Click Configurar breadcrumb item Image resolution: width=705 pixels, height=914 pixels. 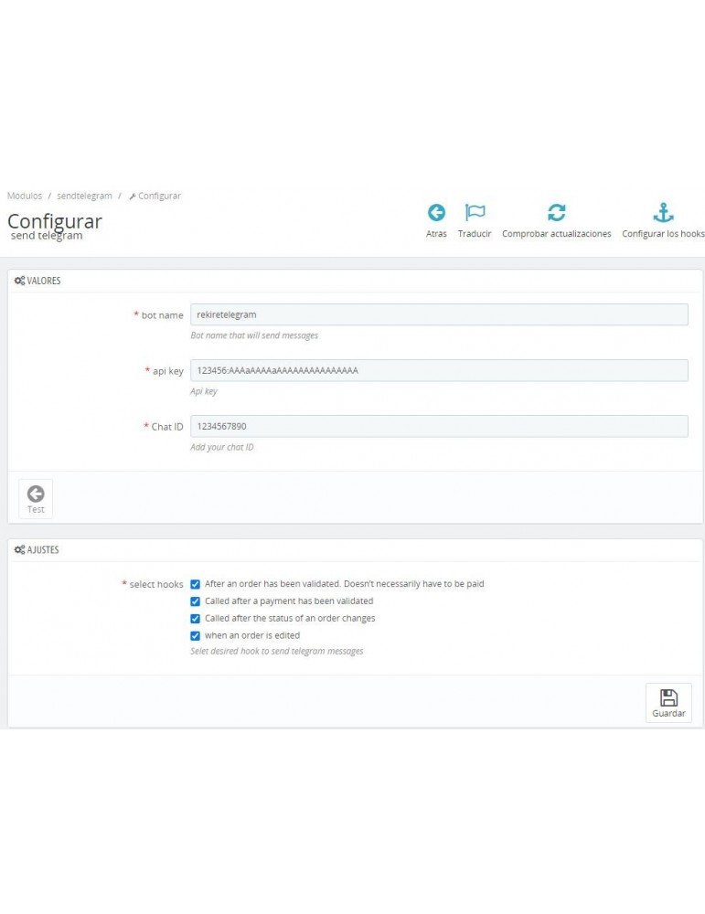(159, 196)
